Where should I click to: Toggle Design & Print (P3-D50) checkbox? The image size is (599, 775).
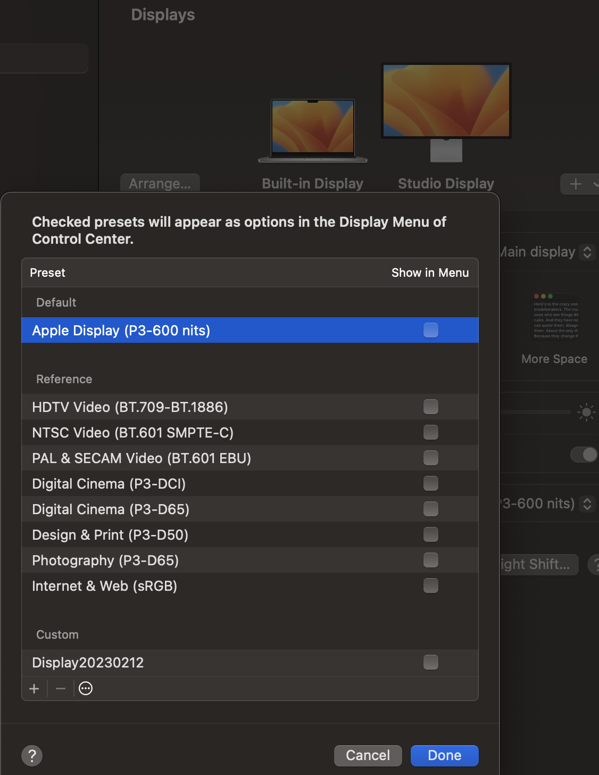coord(431,534)
